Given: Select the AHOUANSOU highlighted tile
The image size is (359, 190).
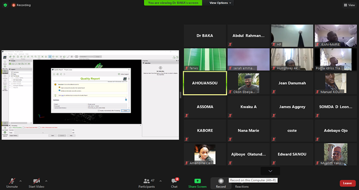Looking at the screenshot, I should point(205,83).
